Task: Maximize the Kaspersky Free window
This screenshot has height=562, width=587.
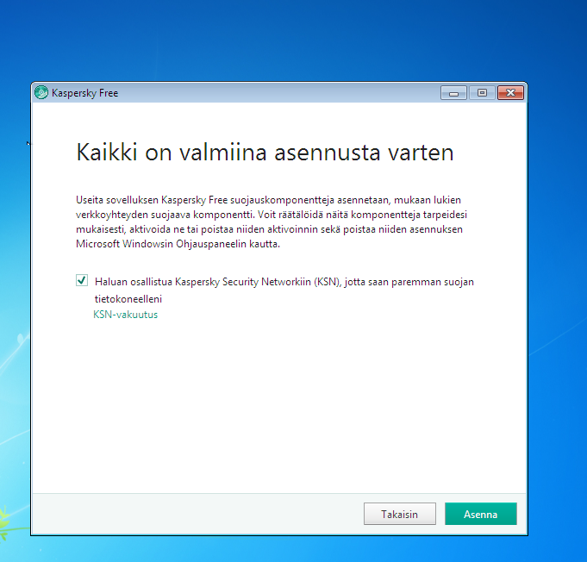Action: coord(482,93)
